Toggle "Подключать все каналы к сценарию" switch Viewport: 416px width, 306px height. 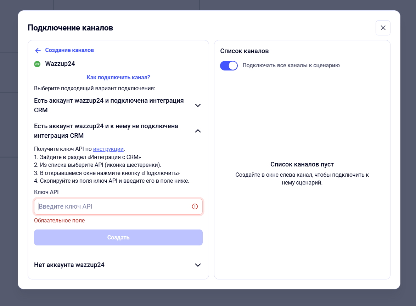point(229,66)
